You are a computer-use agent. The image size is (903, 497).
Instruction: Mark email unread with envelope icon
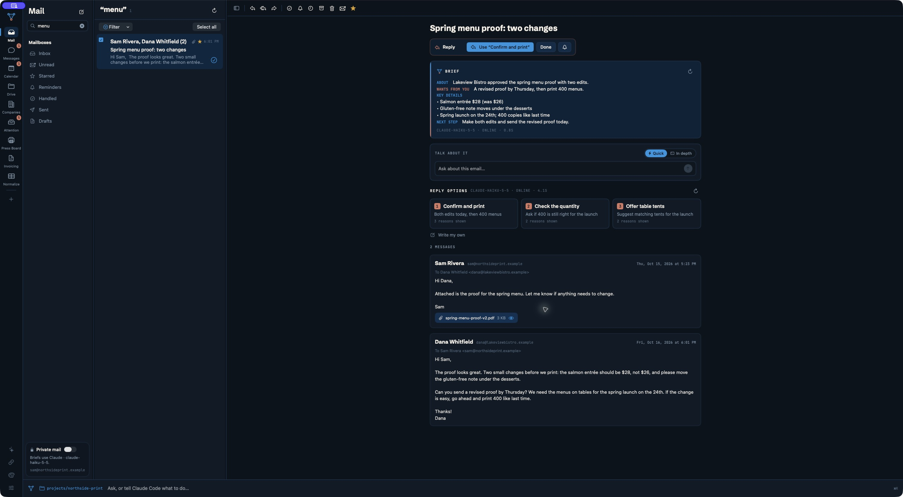coord(343,8)
